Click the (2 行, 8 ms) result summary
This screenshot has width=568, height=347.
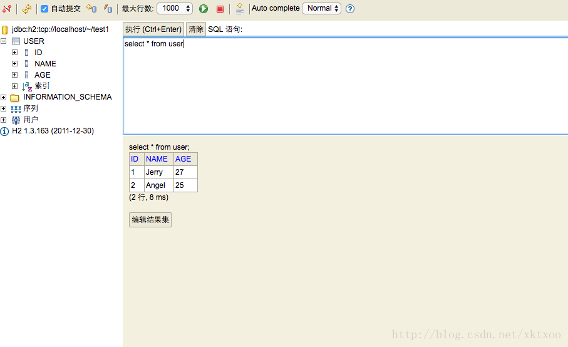tap(148, 197)
